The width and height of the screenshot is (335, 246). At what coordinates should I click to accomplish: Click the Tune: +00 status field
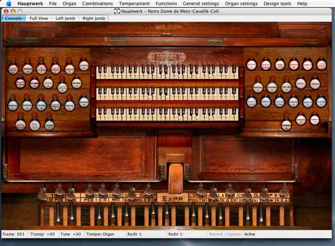(x=71, y=234)
